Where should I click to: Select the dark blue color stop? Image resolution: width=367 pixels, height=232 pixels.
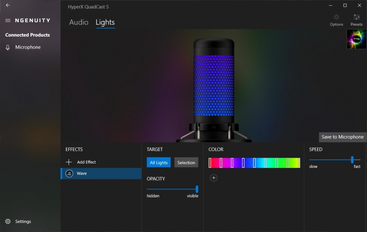coord(243,163)
